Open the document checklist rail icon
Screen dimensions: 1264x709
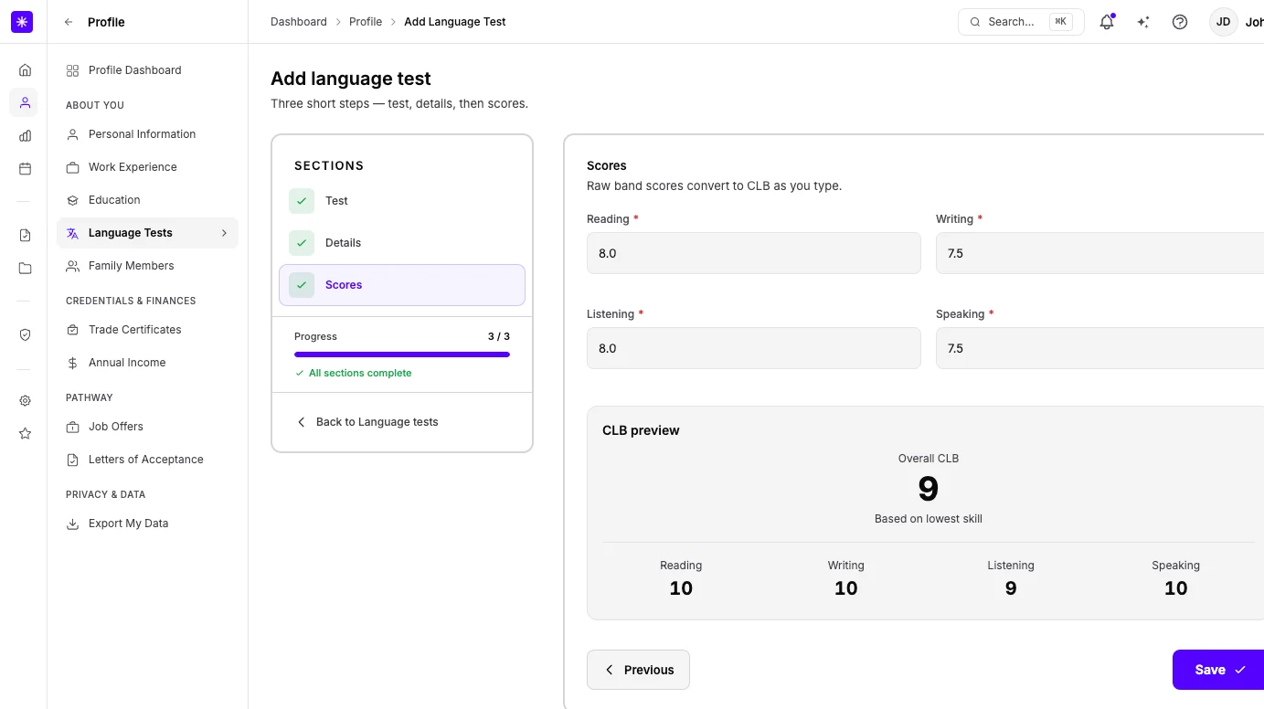pos(25,236)
